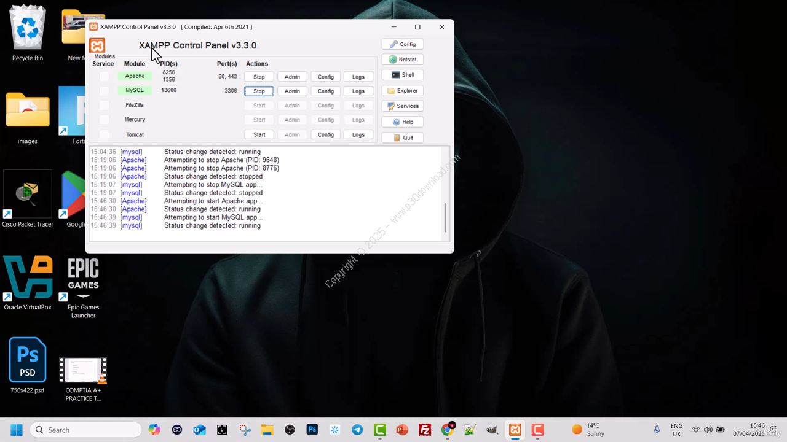This screenshot has height=442, width=787.
Task: Select Epic Games Launcher shortcut
Action: (x=83, y=287)
